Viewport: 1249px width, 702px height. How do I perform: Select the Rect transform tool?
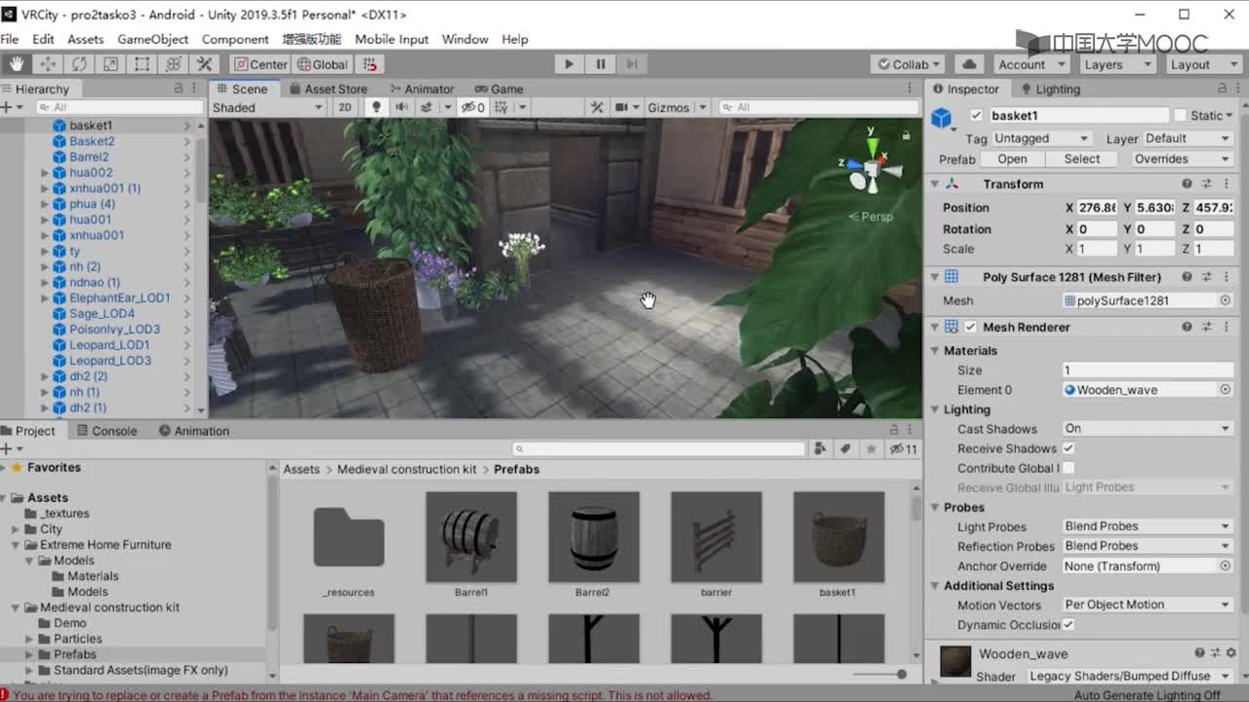point(141,64)
